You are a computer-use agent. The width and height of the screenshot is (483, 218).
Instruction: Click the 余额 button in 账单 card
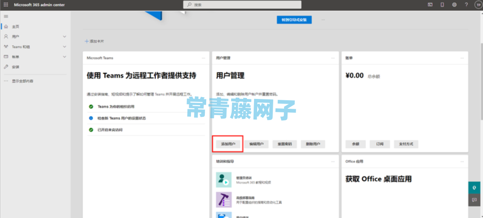(356, 144)
